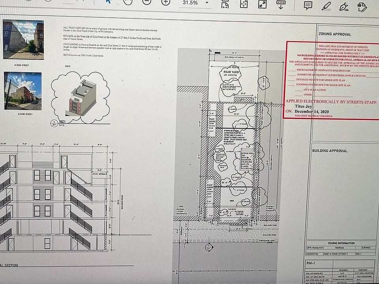The height and width of the screenshot is (284, 379).
Task: Click the BUILDING APPROVAL heading
Action: tap(329, 151)
